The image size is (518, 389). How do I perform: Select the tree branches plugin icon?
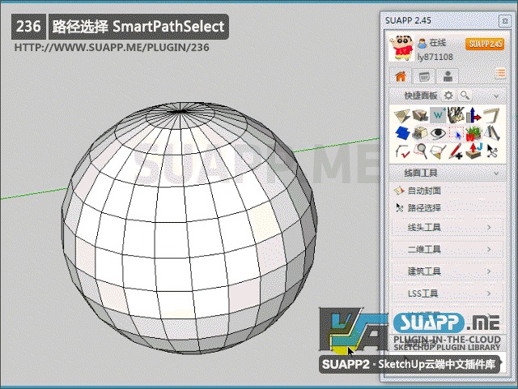[456, 115]
